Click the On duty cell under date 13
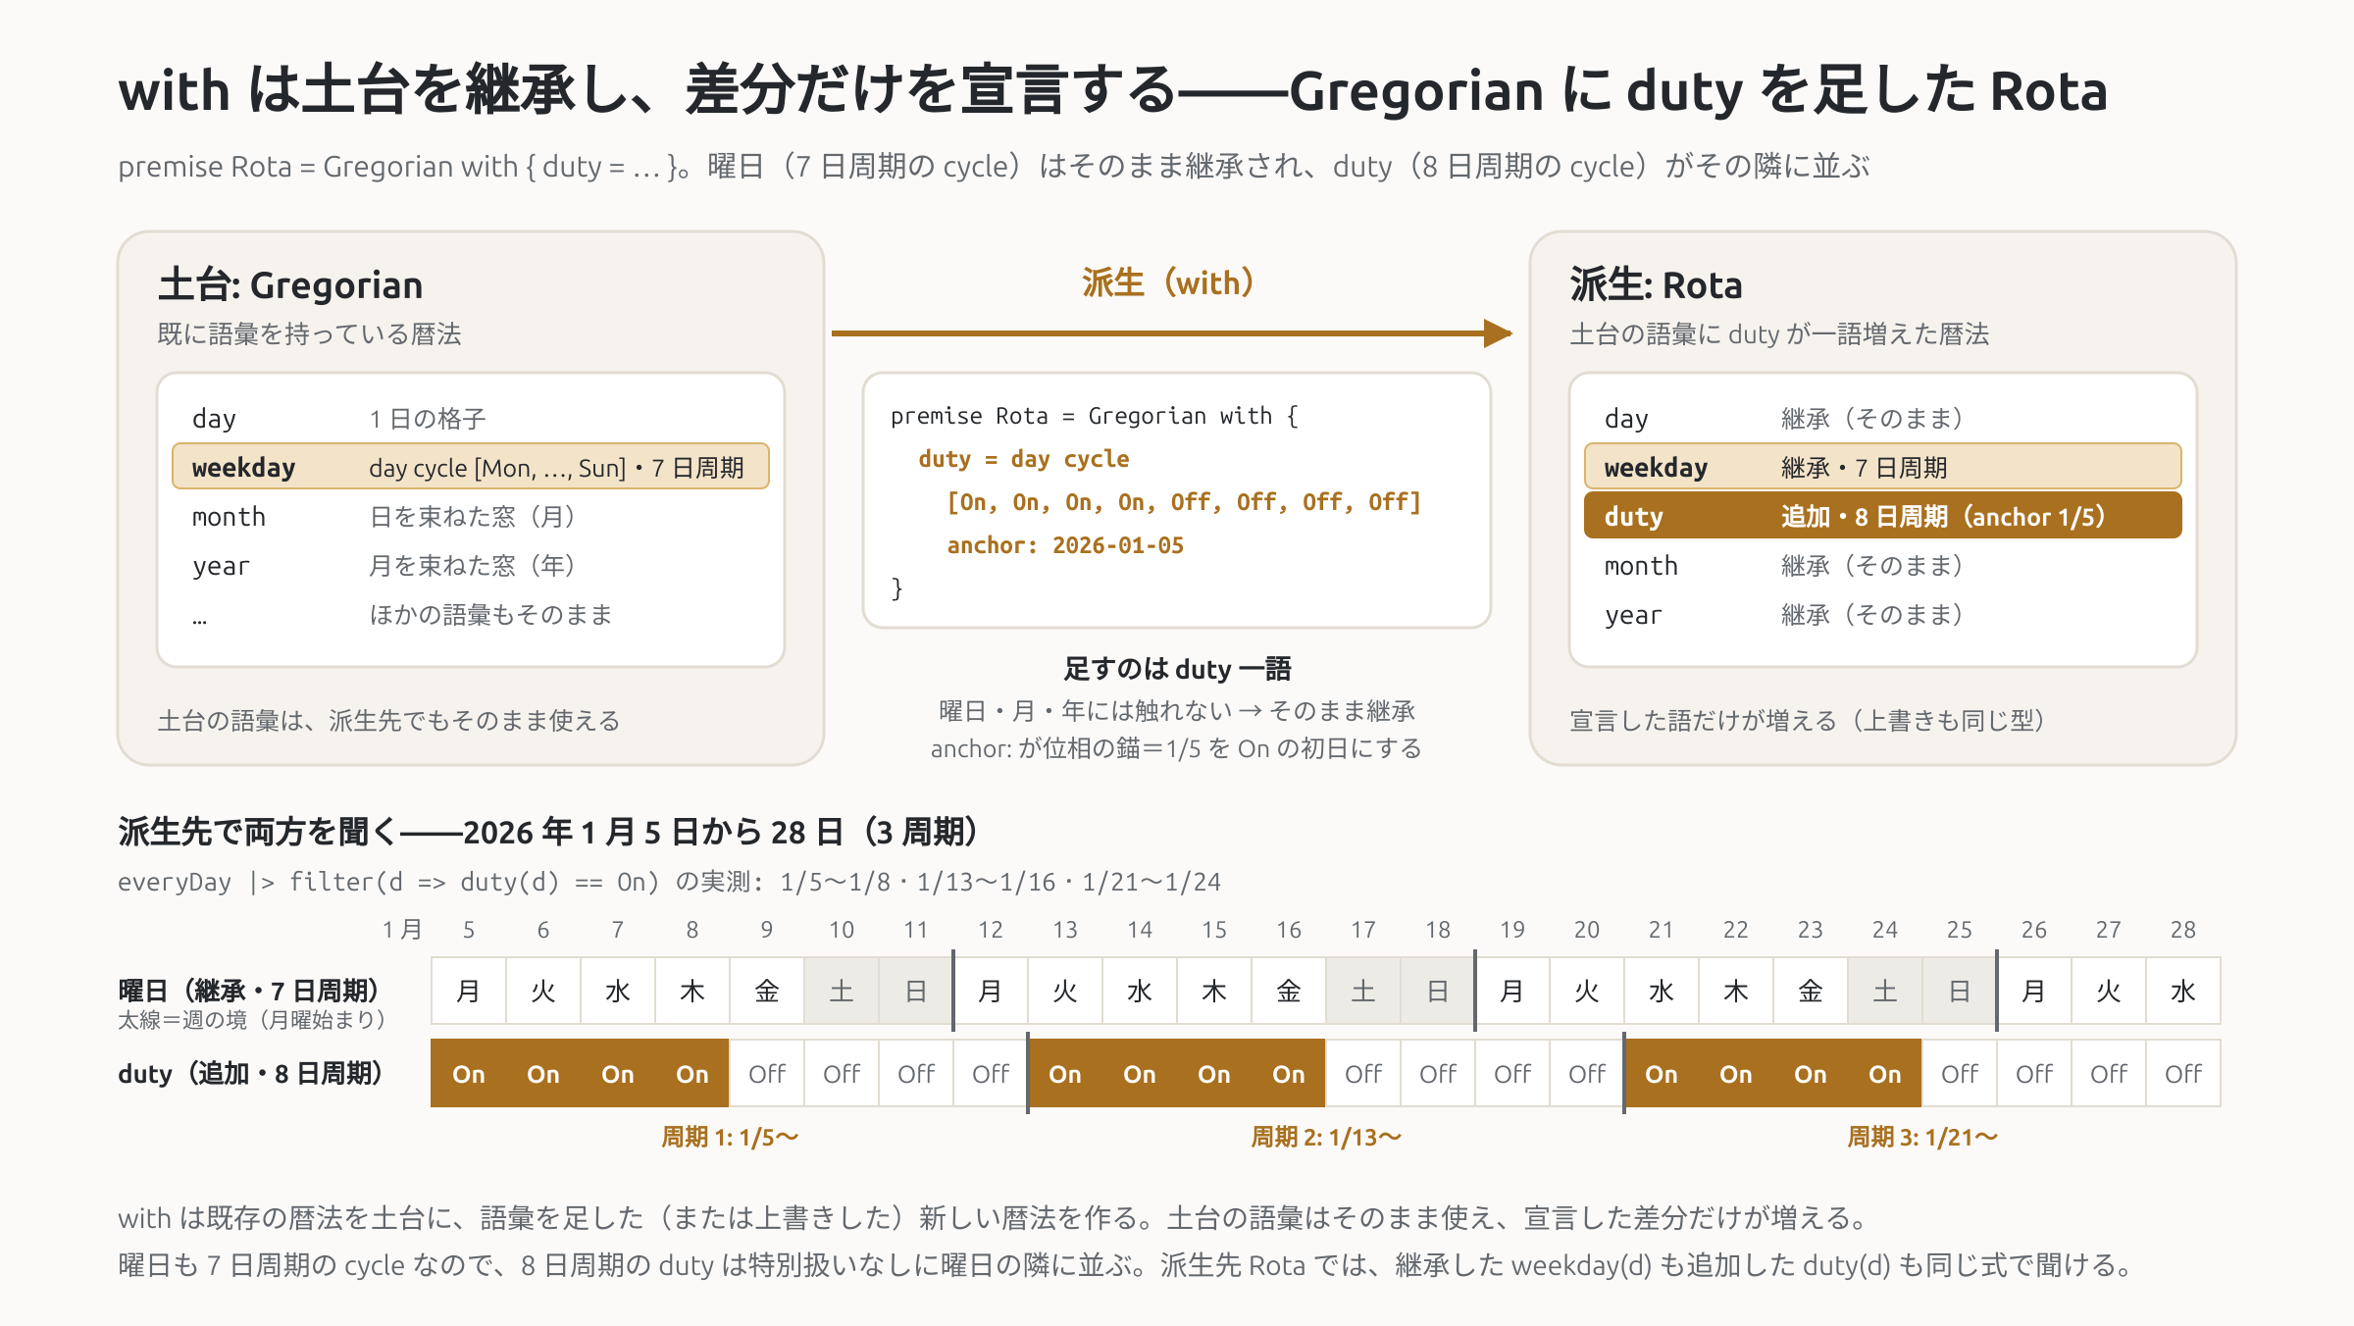Viewport: 2354px width, 1326px height. (1065, 1074)
